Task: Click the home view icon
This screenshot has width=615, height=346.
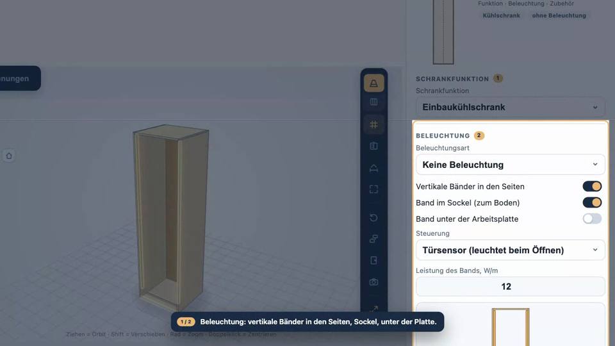Action: (9, 156)
